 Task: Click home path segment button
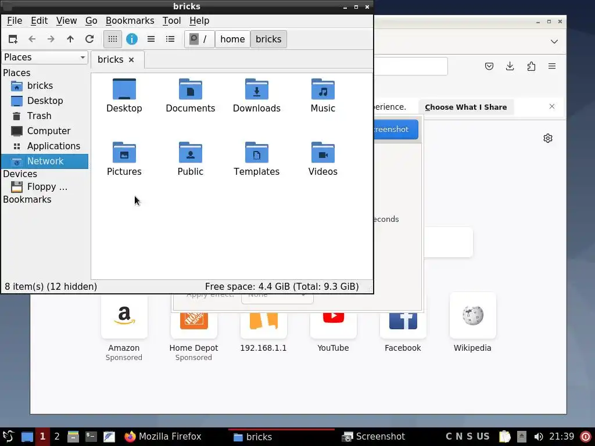pos(232,39)
